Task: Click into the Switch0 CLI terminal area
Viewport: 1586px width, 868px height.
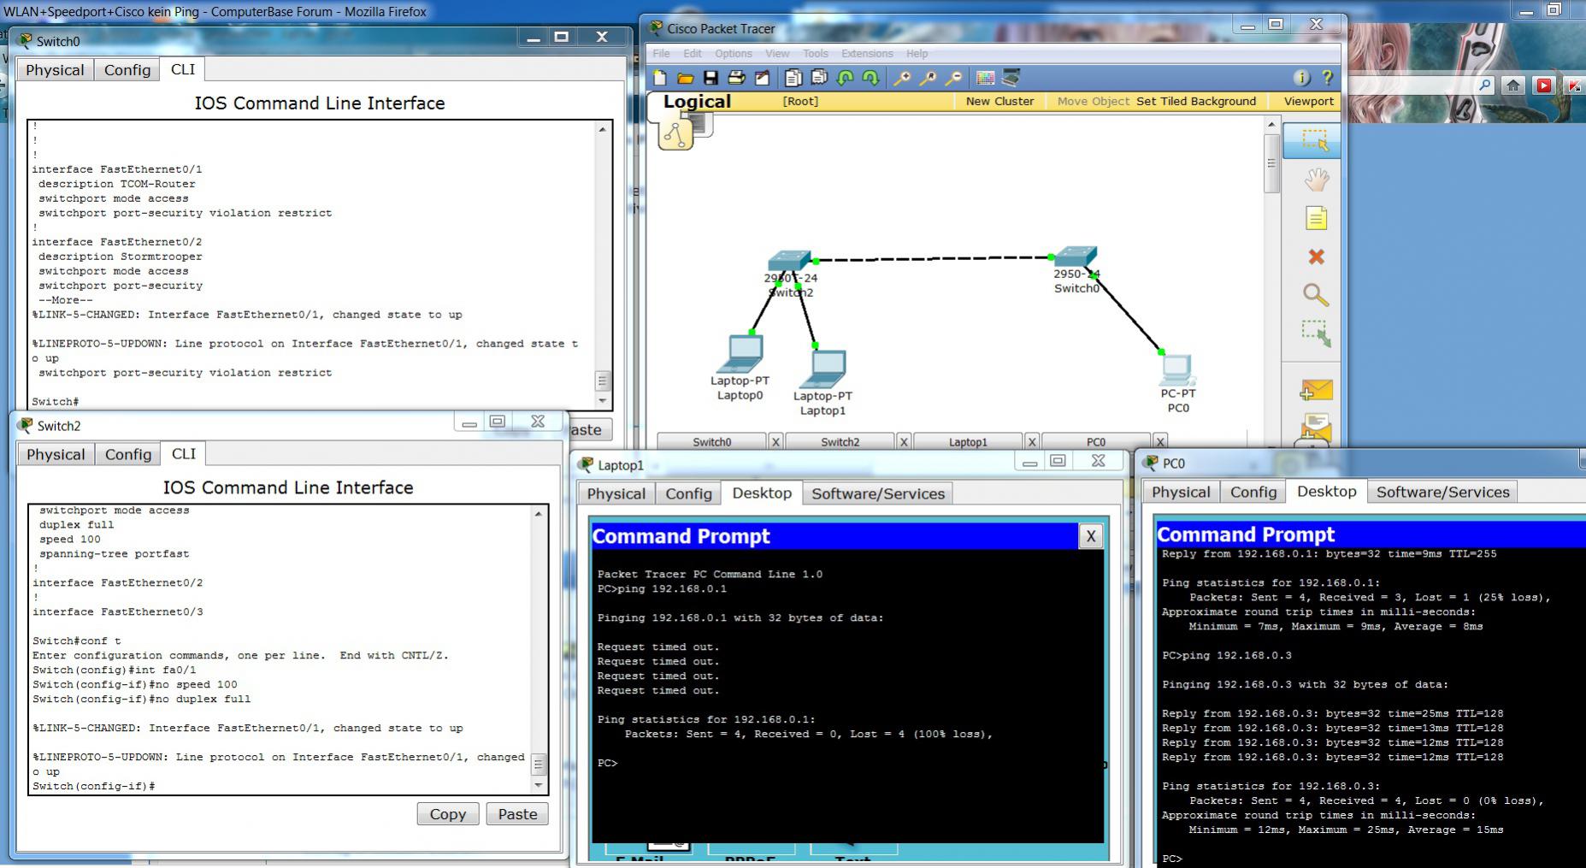Action: (313, 265)
